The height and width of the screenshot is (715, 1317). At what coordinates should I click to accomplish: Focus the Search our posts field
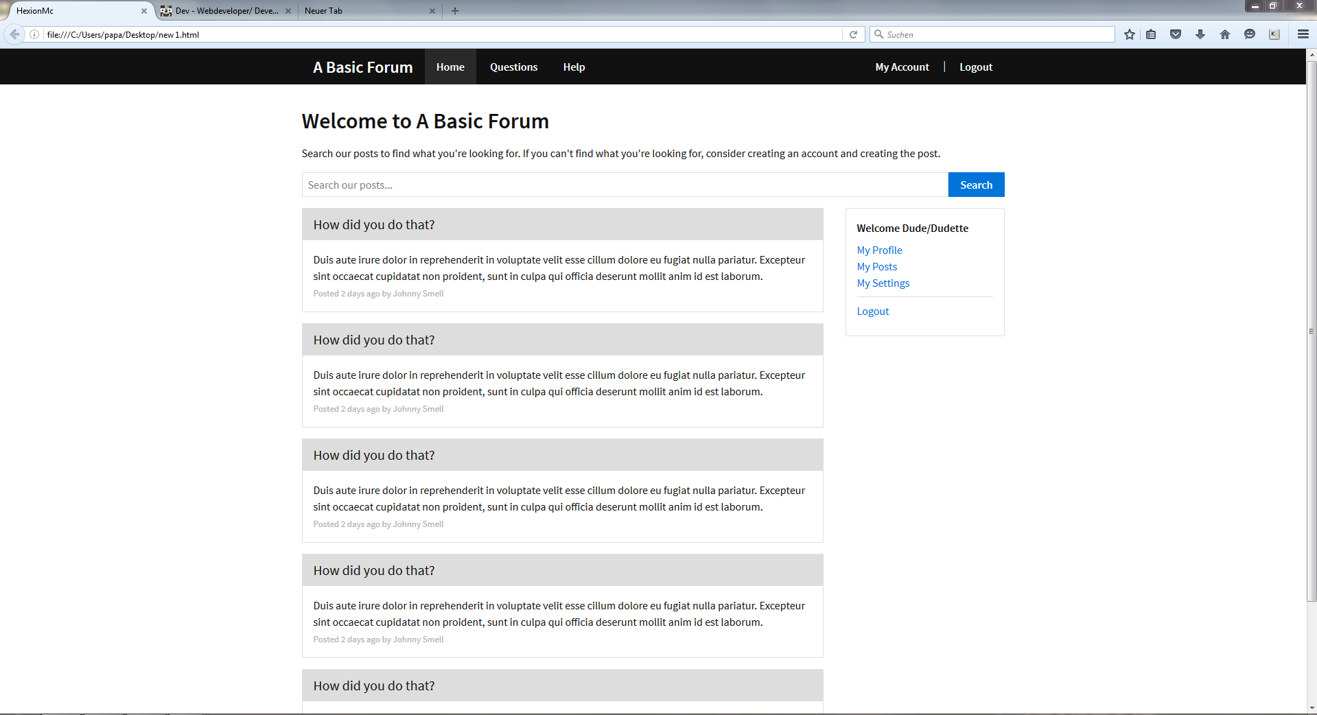point(625,185)
